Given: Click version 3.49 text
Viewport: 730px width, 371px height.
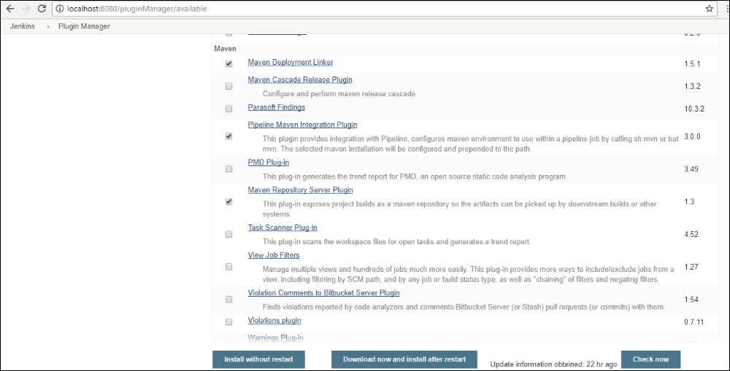Looking at the screenshot, I should pyautogui.click(x=691, y=169).
